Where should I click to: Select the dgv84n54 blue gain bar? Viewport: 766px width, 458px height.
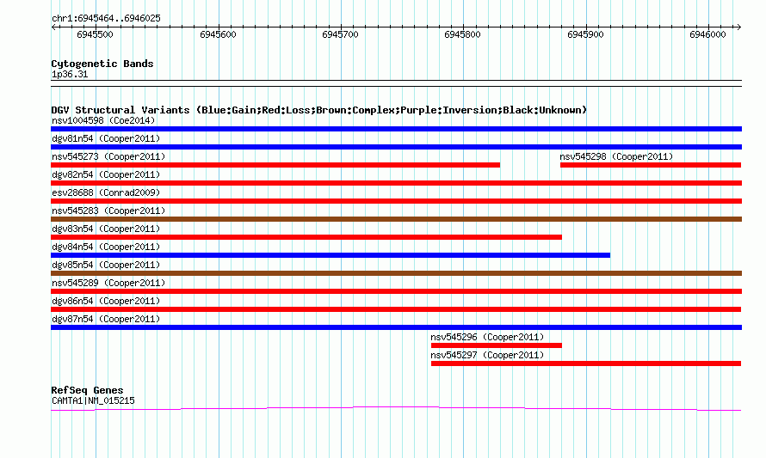click(x=330, y=255)
